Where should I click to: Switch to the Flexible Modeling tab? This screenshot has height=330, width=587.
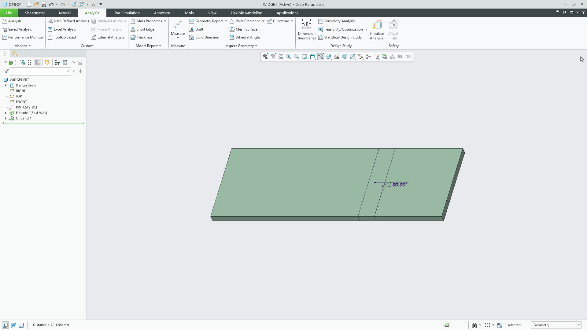coord(246,13)
